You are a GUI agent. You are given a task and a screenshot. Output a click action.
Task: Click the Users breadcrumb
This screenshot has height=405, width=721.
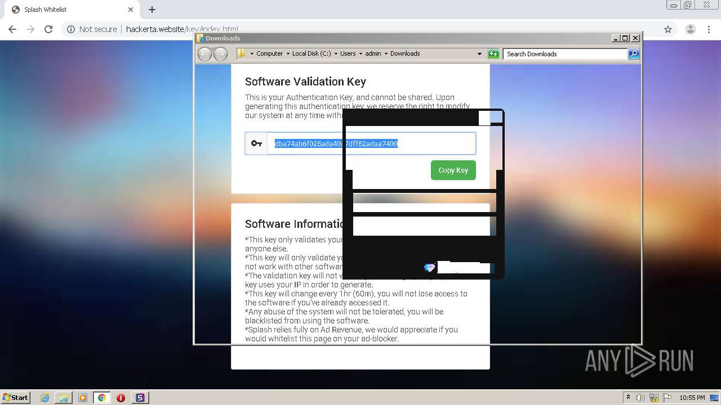pos(348,54)
